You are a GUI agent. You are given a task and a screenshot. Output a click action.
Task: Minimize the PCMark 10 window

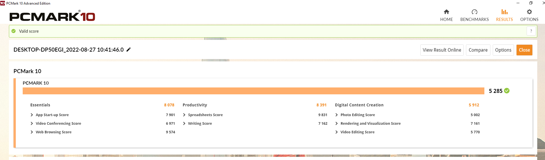[518, 3]
